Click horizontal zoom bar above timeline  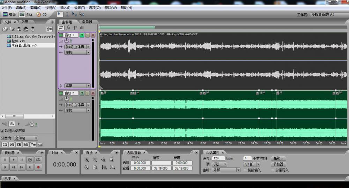pos(127,27)
